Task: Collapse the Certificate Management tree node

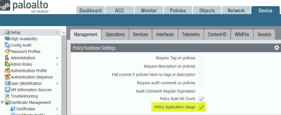Action: 2,103
